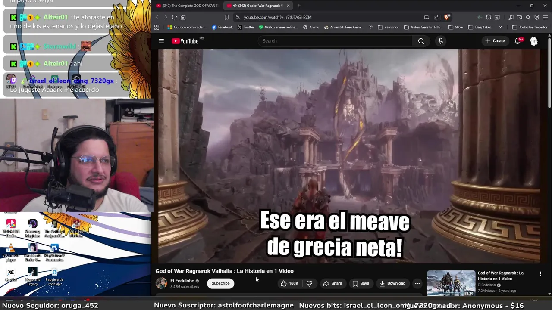This screenshot has width=552, height=310.
Task: Open the CapCut desktop shortcut
Action: pyautogui.click(x=11, y=275)
